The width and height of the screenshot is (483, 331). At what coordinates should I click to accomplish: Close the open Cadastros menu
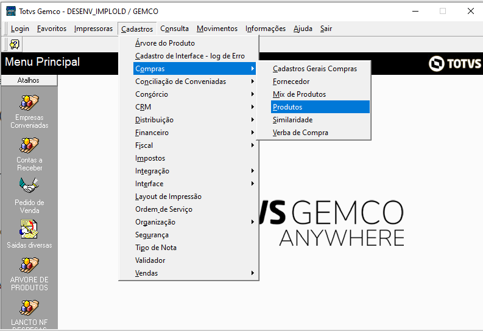pos(137,29)
